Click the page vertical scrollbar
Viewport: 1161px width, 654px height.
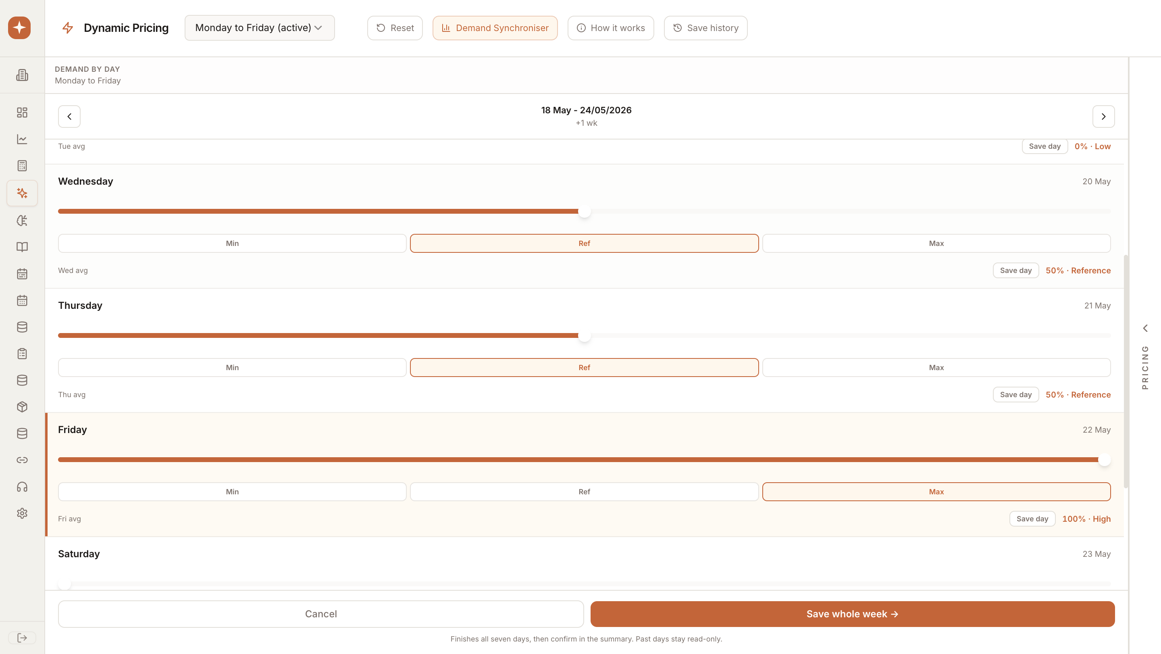[1126, 372]
